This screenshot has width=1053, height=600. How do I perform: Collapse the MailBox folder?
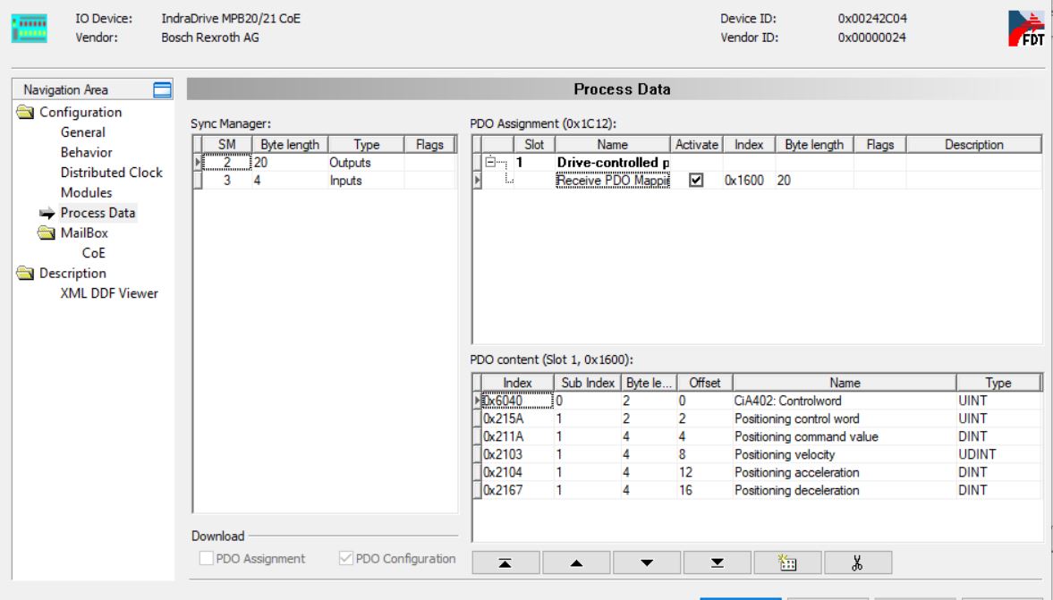pyautogui.click(x=45, y=233)
